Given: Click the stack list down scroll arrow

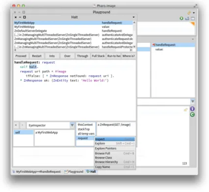Looking at the screenshot, I should [134, 47].
